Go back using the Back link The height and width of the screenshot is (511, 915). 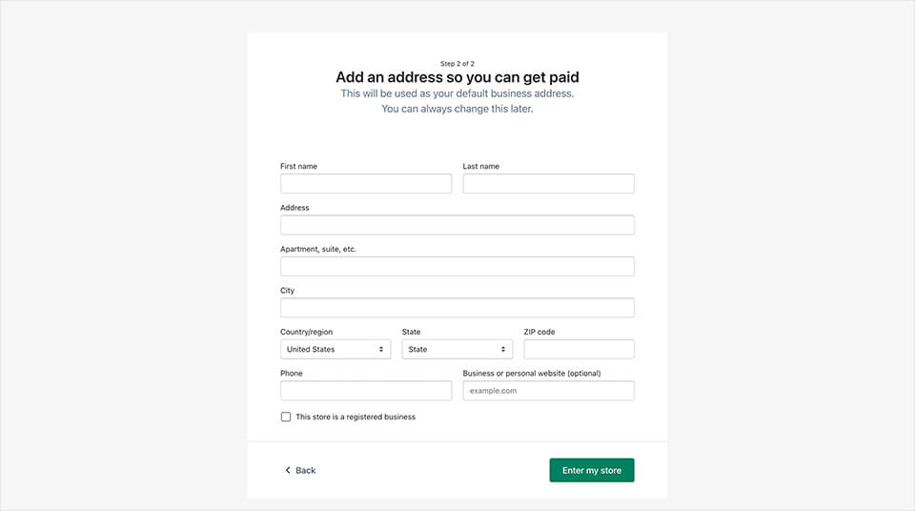(305, 470)
